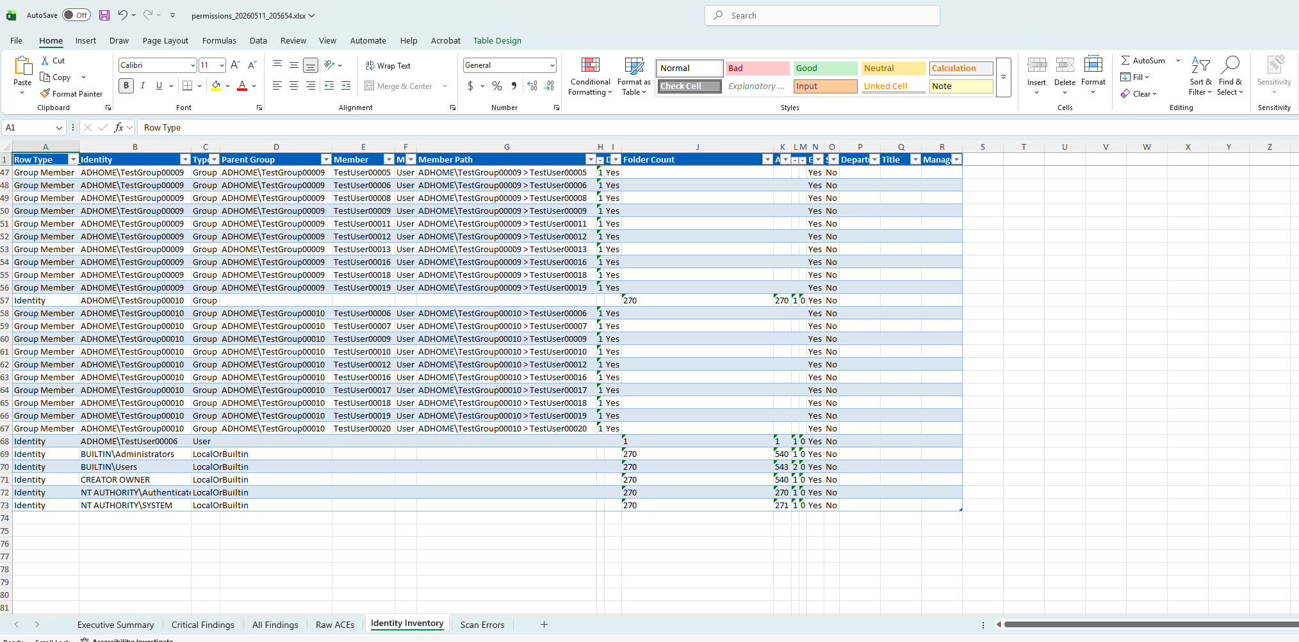Open the Row Type column filter
The width and height of the screenshot is (1299, 642).
[x=73, y=159]
